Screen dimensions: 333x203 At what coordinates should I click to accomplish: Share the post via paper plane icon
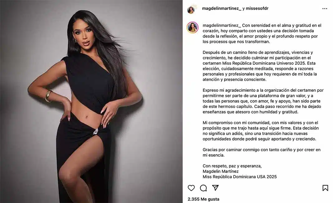[x=215, y=188]
